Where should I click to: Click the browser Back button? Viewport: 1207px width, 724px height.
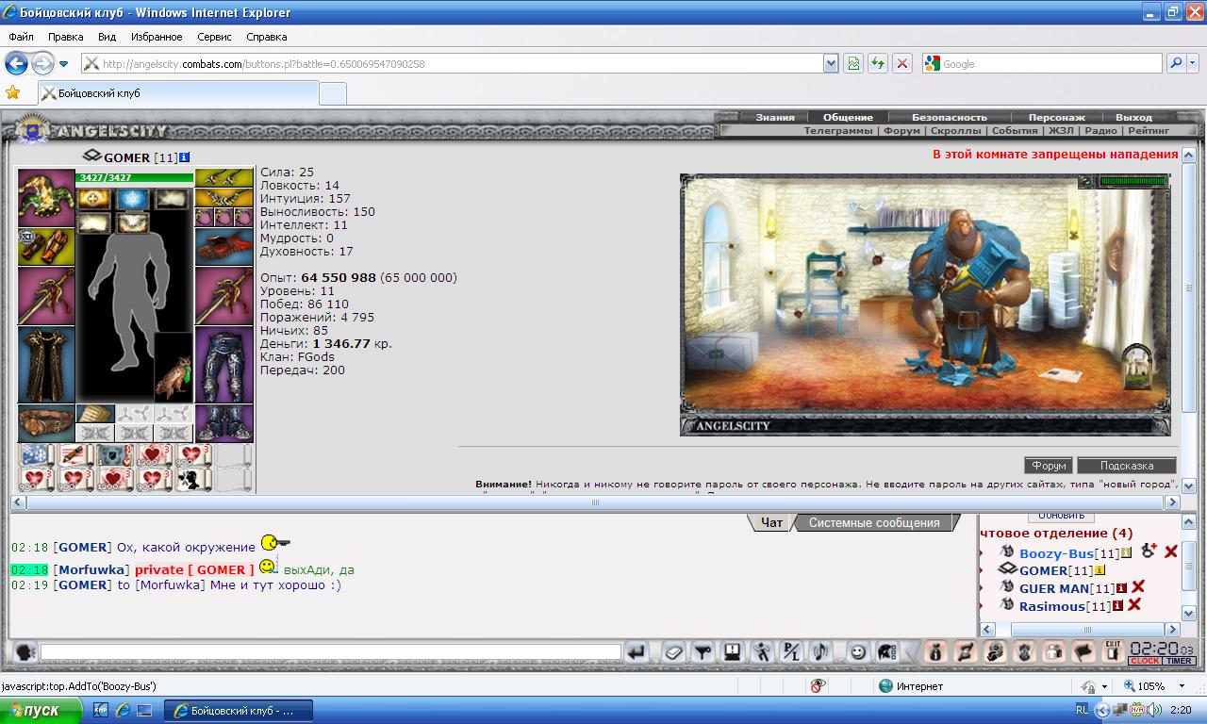coord(16,64)
